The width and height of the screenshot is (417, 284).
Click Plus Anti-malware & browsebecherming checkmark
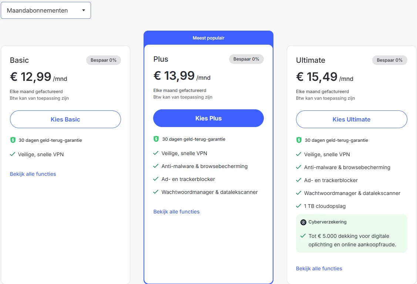tap(156, 166)
